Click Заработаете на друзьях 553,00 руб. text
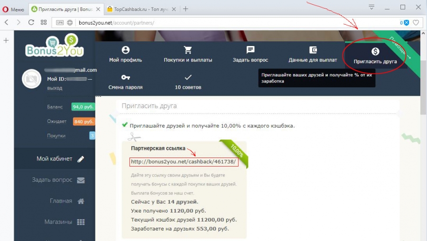 coord(180,229)
